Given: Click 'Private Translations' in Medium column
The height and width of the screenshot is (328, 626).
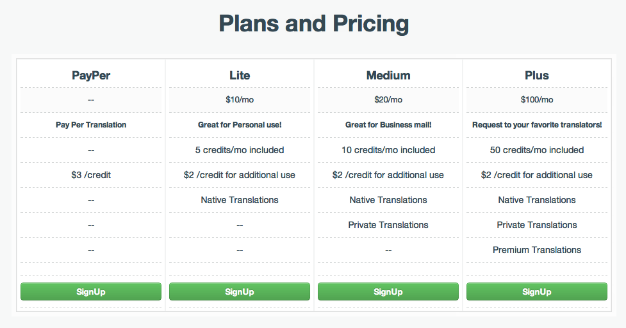Looking at the screenshot, I should (x=388, y=225).
